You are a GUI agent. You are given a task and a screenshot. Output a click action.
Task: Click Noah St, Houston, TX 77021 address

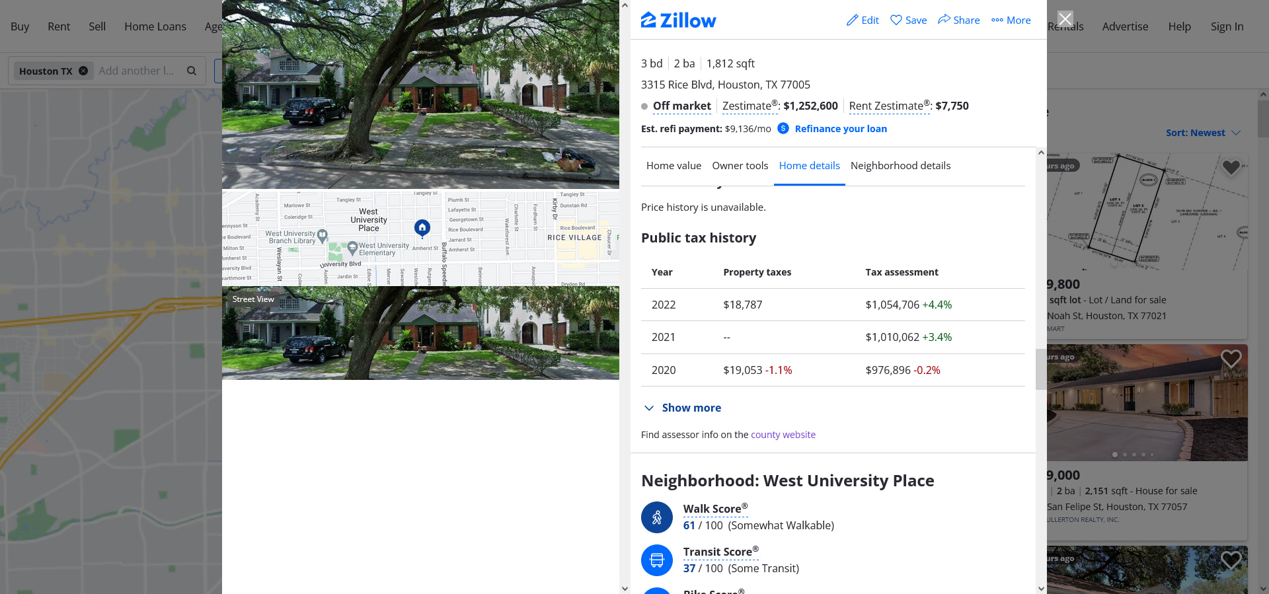(x=1106, y=316)
